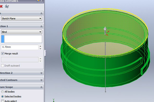Click the blue reverse direction bar
Screen dimensions: 154x102
click(3, 39)
